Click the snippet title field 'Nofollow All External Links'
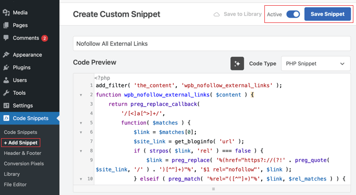This screenshot has height=195, width=356. point(212,44)
